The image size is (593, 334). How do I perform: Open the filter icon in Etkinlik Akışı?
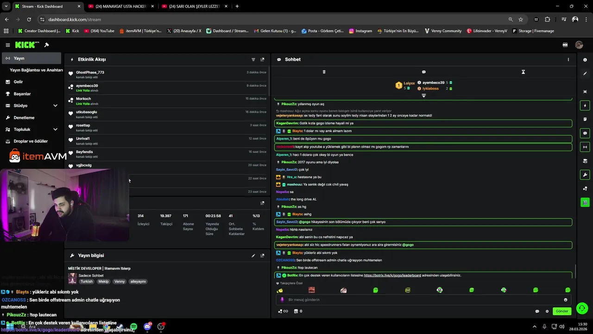(x=253, y=59)
